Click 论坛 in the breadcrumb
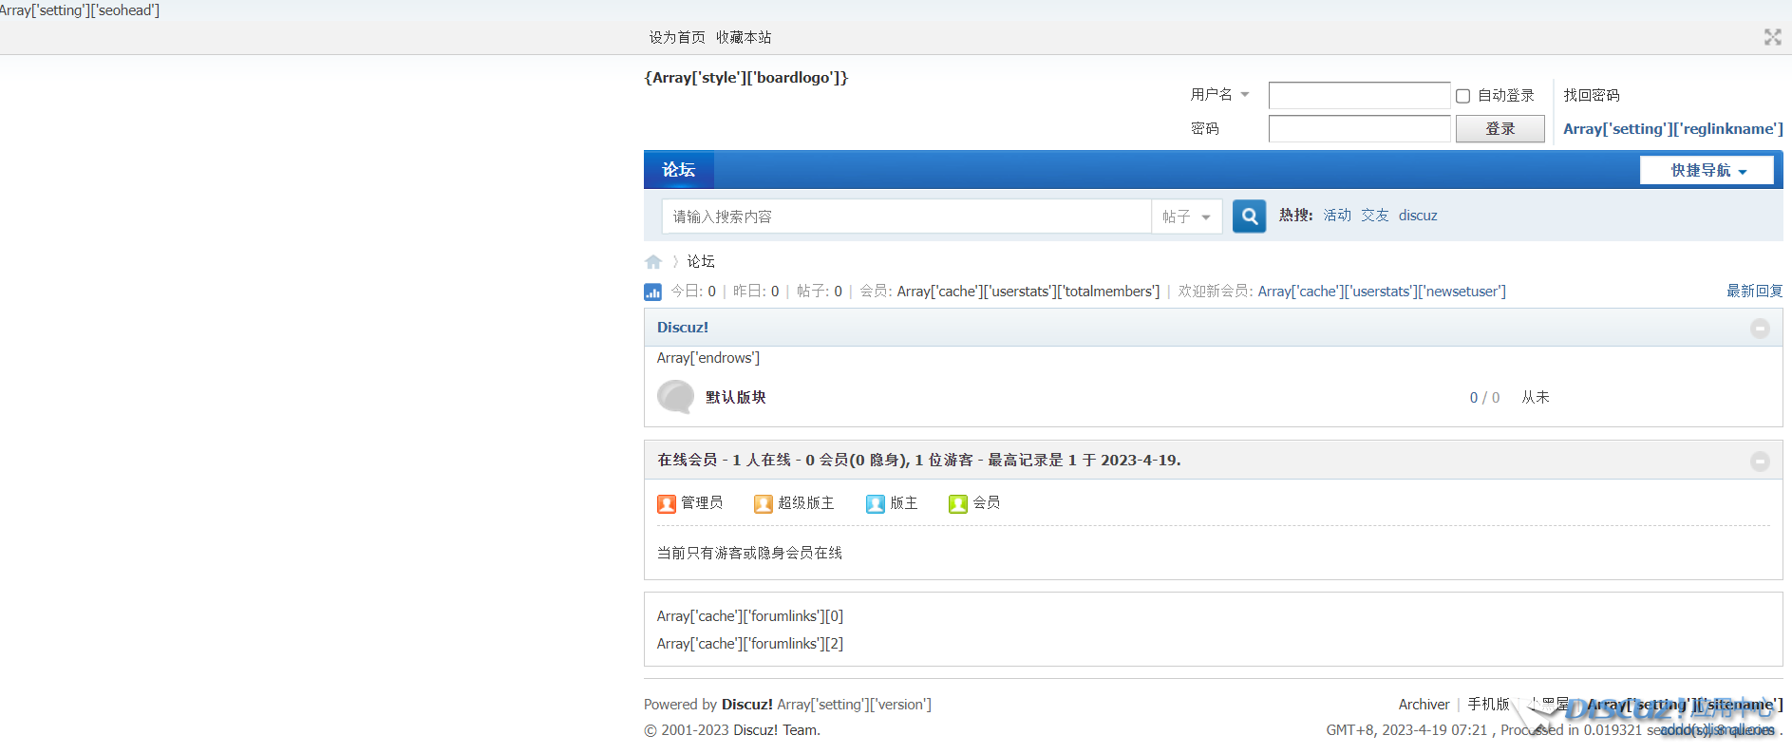 pos(701,261)
